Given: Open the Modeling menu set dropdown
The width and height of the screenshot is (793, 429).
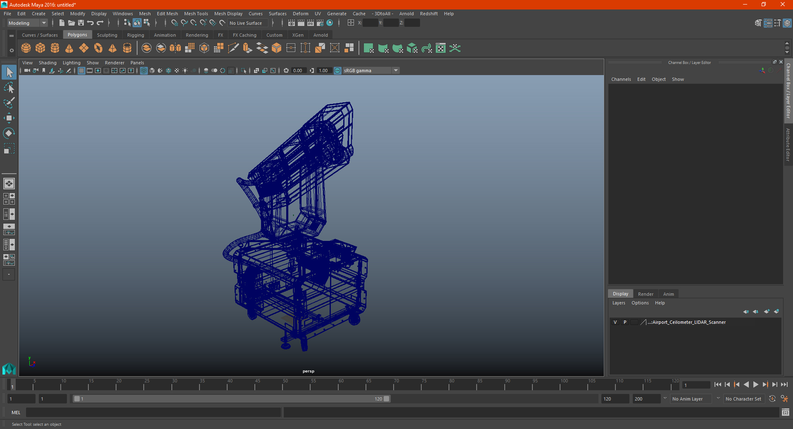Looking at the screenshot, I should click(27, 23).
